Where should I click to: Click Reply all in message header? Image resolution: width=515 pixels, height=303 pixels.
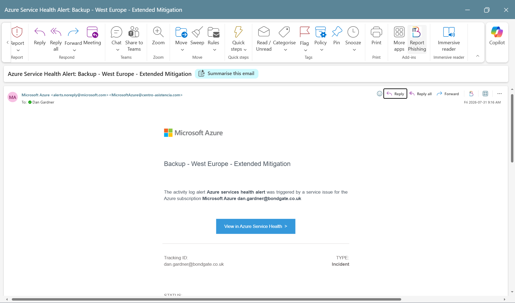pyautogui.click(x=421, y=94)
